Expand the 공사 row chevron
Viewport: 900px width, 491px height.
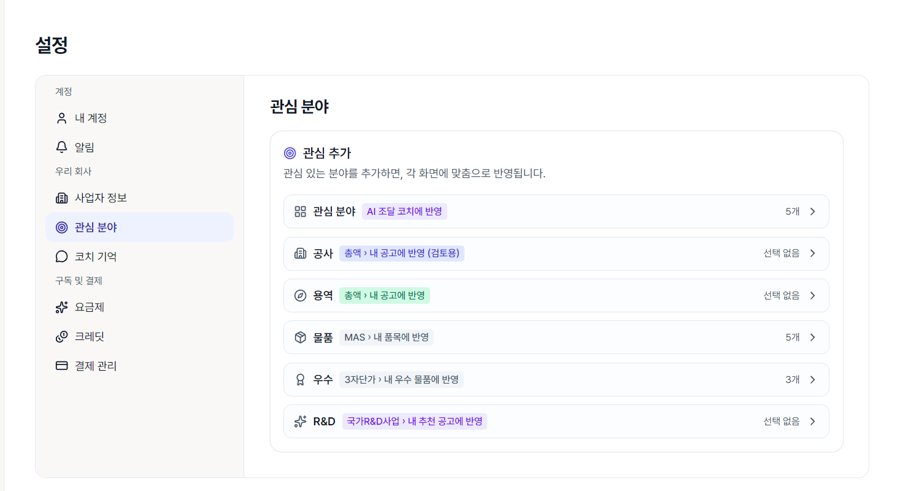[x=812, y=253]
